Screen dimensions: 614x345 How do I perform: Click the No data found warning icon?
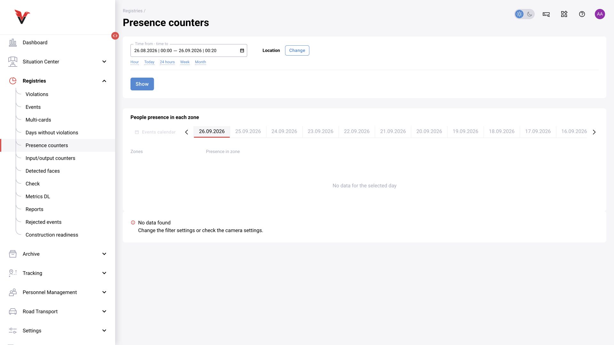tap(133, 223)
